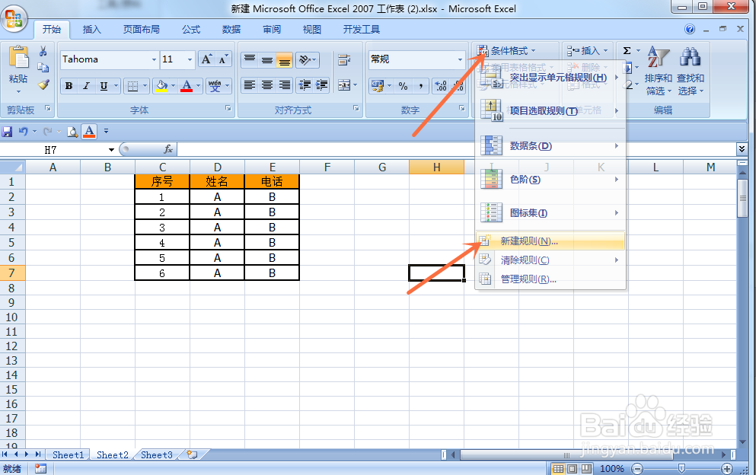Image resolution: width=756 pixels, height=475 pixels.
Task: Click the decrease indent icon
Action: tap(305, 85)
